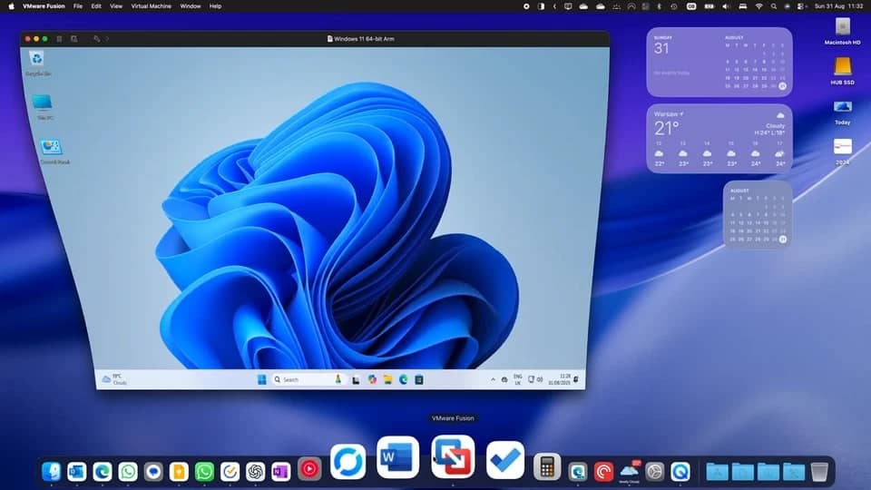The height and width of the screenshot is (490, 871).
Task: Open the weather widget on Windows taskbar
Action: tap(114, 379)
